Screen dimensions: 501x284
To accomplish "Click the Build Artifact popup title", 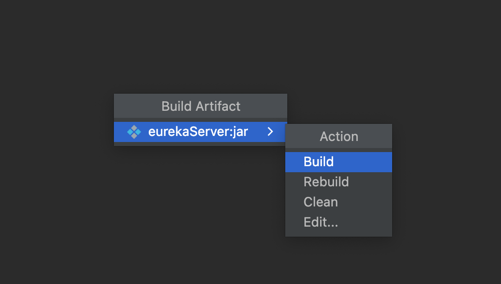I will pos(201,106).
